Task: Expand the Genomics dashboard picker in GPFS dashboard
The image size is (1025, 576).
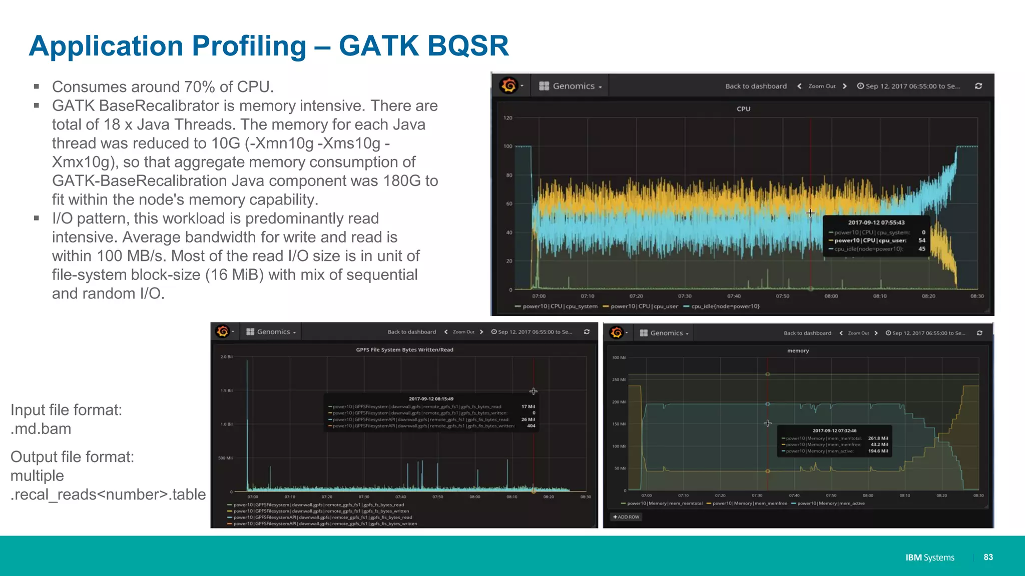Action: click(271, 331)
